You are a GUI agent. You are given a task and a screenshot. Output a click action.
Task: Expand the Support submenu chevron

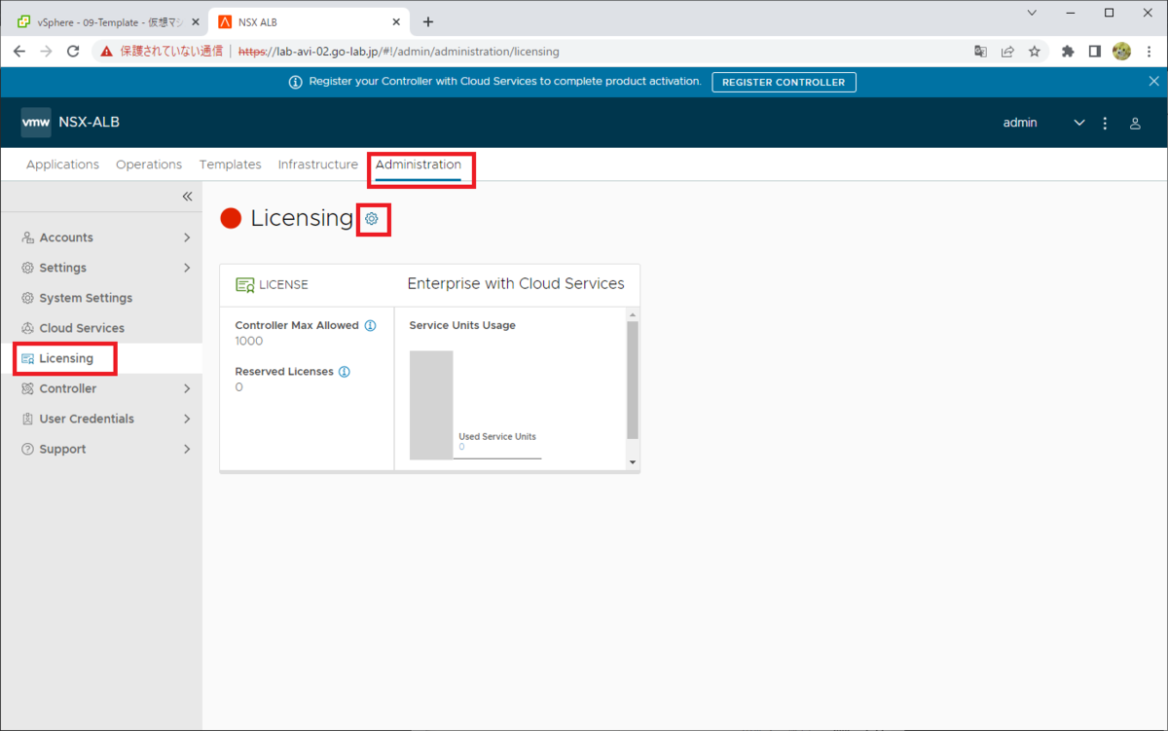[x=187, y=449]
